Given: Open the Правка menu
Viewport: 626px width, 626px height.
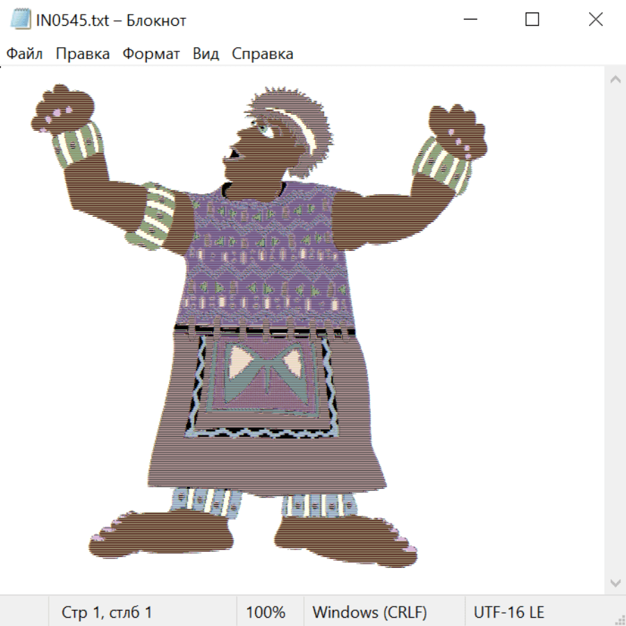Looking at the screenshot, I should click(x=82, y=54).
